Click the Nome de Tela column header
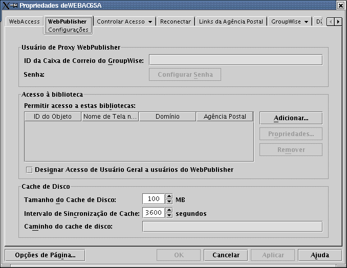This screenshot has height=268, width=347. pos(110,117)
